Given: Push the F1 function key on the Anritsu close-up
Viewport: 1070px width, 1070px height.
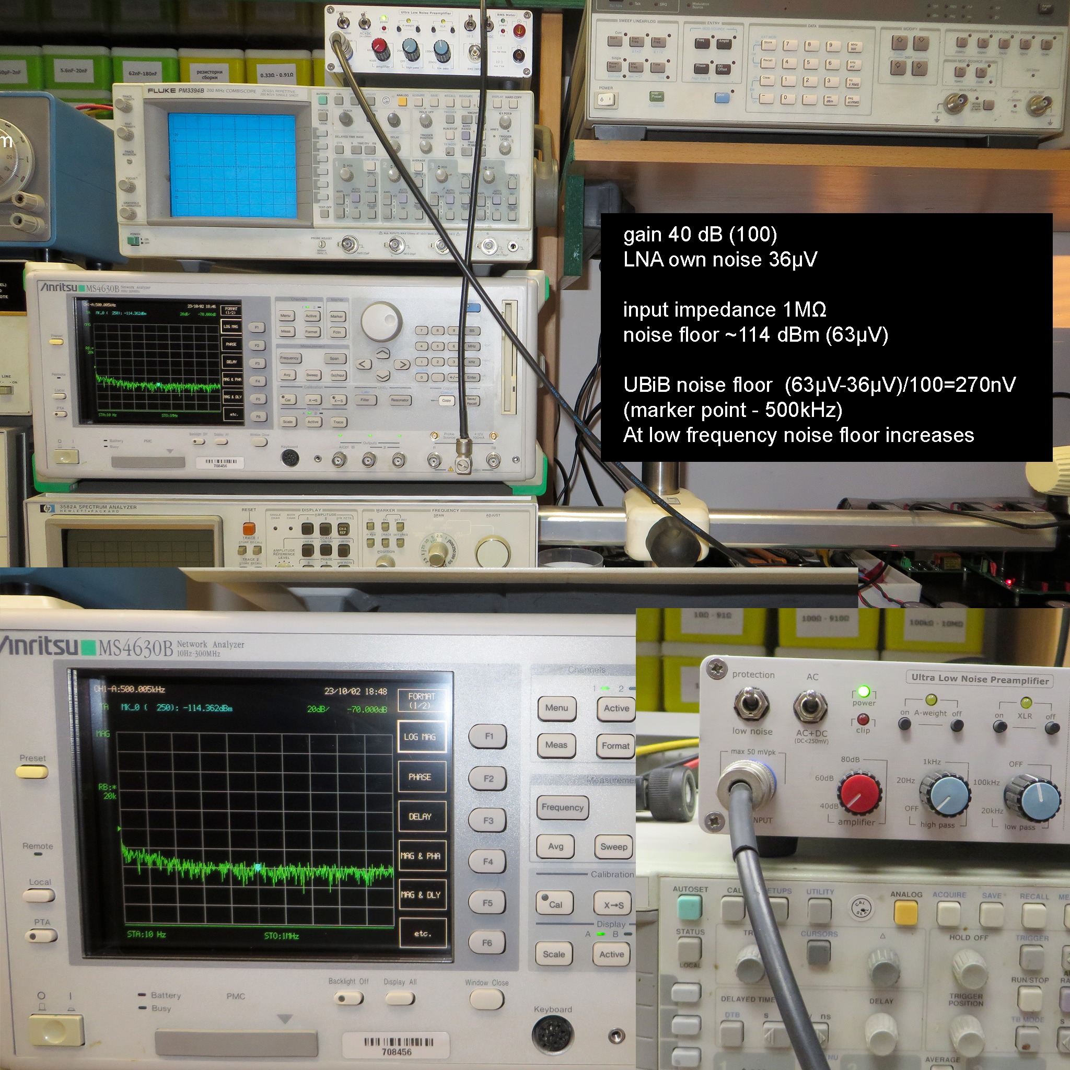Looking at the screenshot, I should [487, 737].
